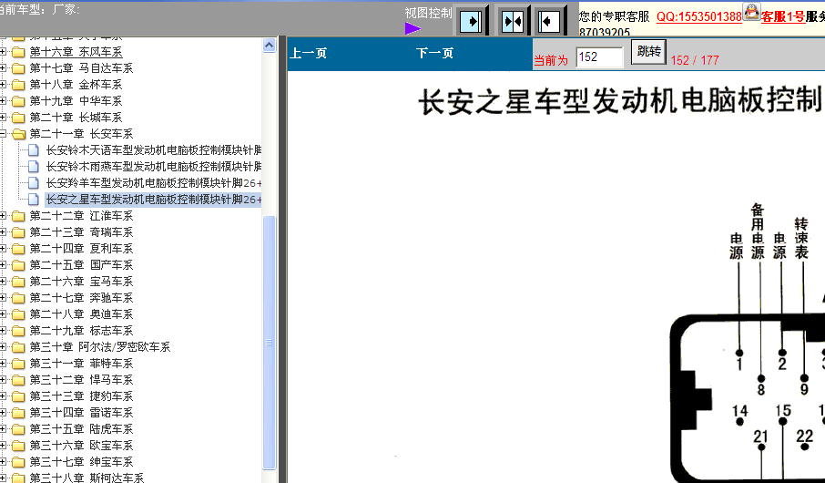Screen dimensions: 825x483
Task: Click folder icon of 第三十二章 悍马车系
Action: pos(18,379)
